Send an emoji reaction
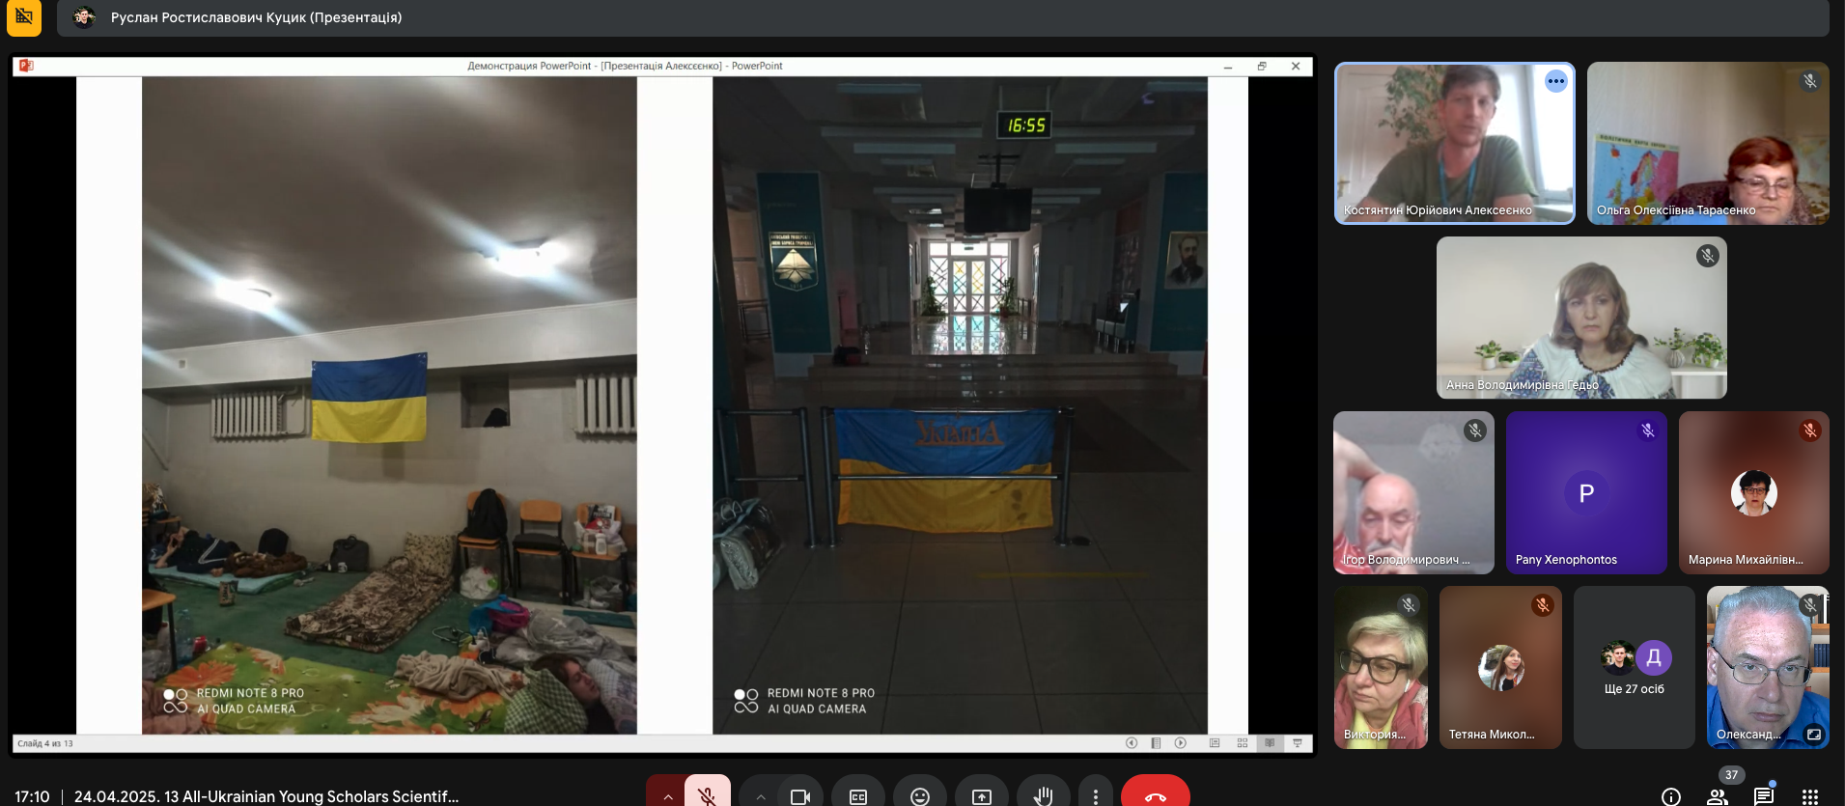The width and height of the screenshot is (1845, 806). pos(919,795)
